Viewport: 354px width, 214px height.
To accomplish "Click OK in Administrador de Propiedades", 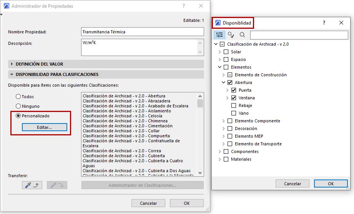I will coord(187,203).
